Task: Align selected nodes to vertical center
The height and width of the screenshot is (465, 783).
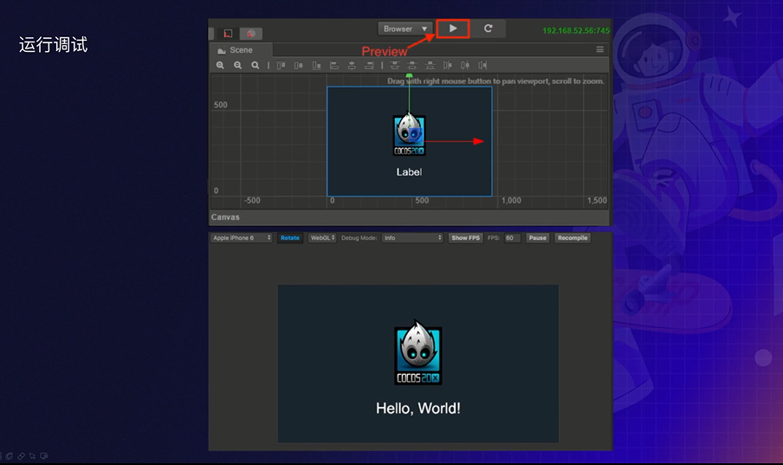Action: pos(299,65)
